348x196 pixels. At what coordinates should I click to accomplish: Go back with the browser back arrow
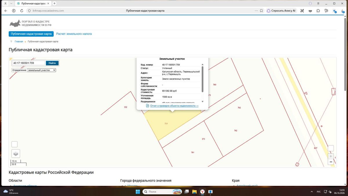[6, 11]
